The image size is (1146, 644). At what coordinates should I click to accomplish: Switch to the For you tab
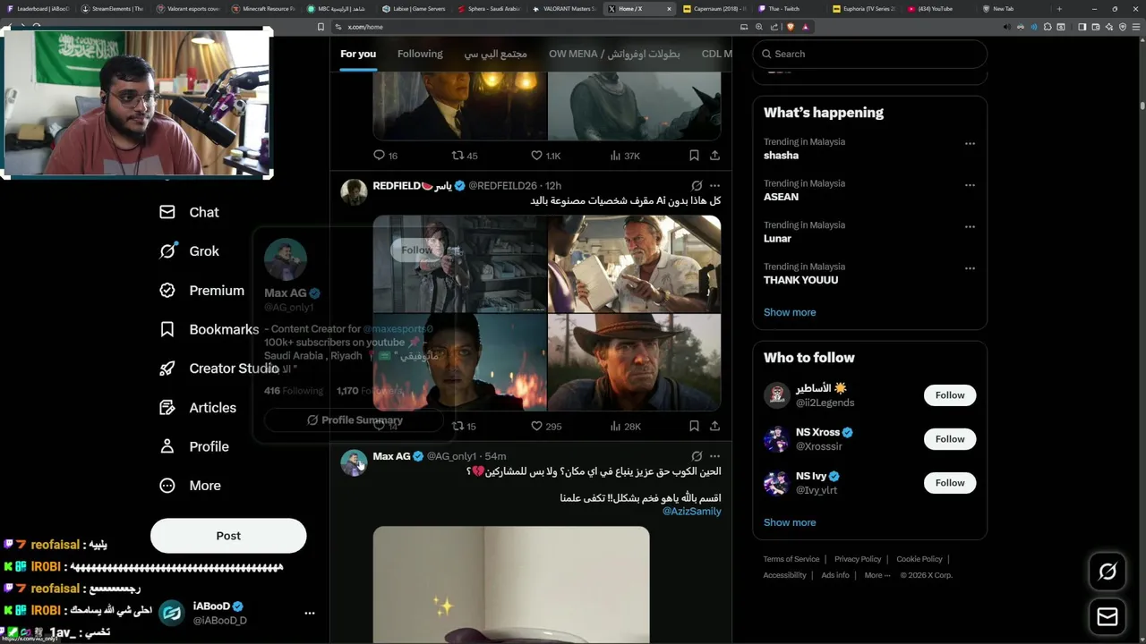pos(358,54)
